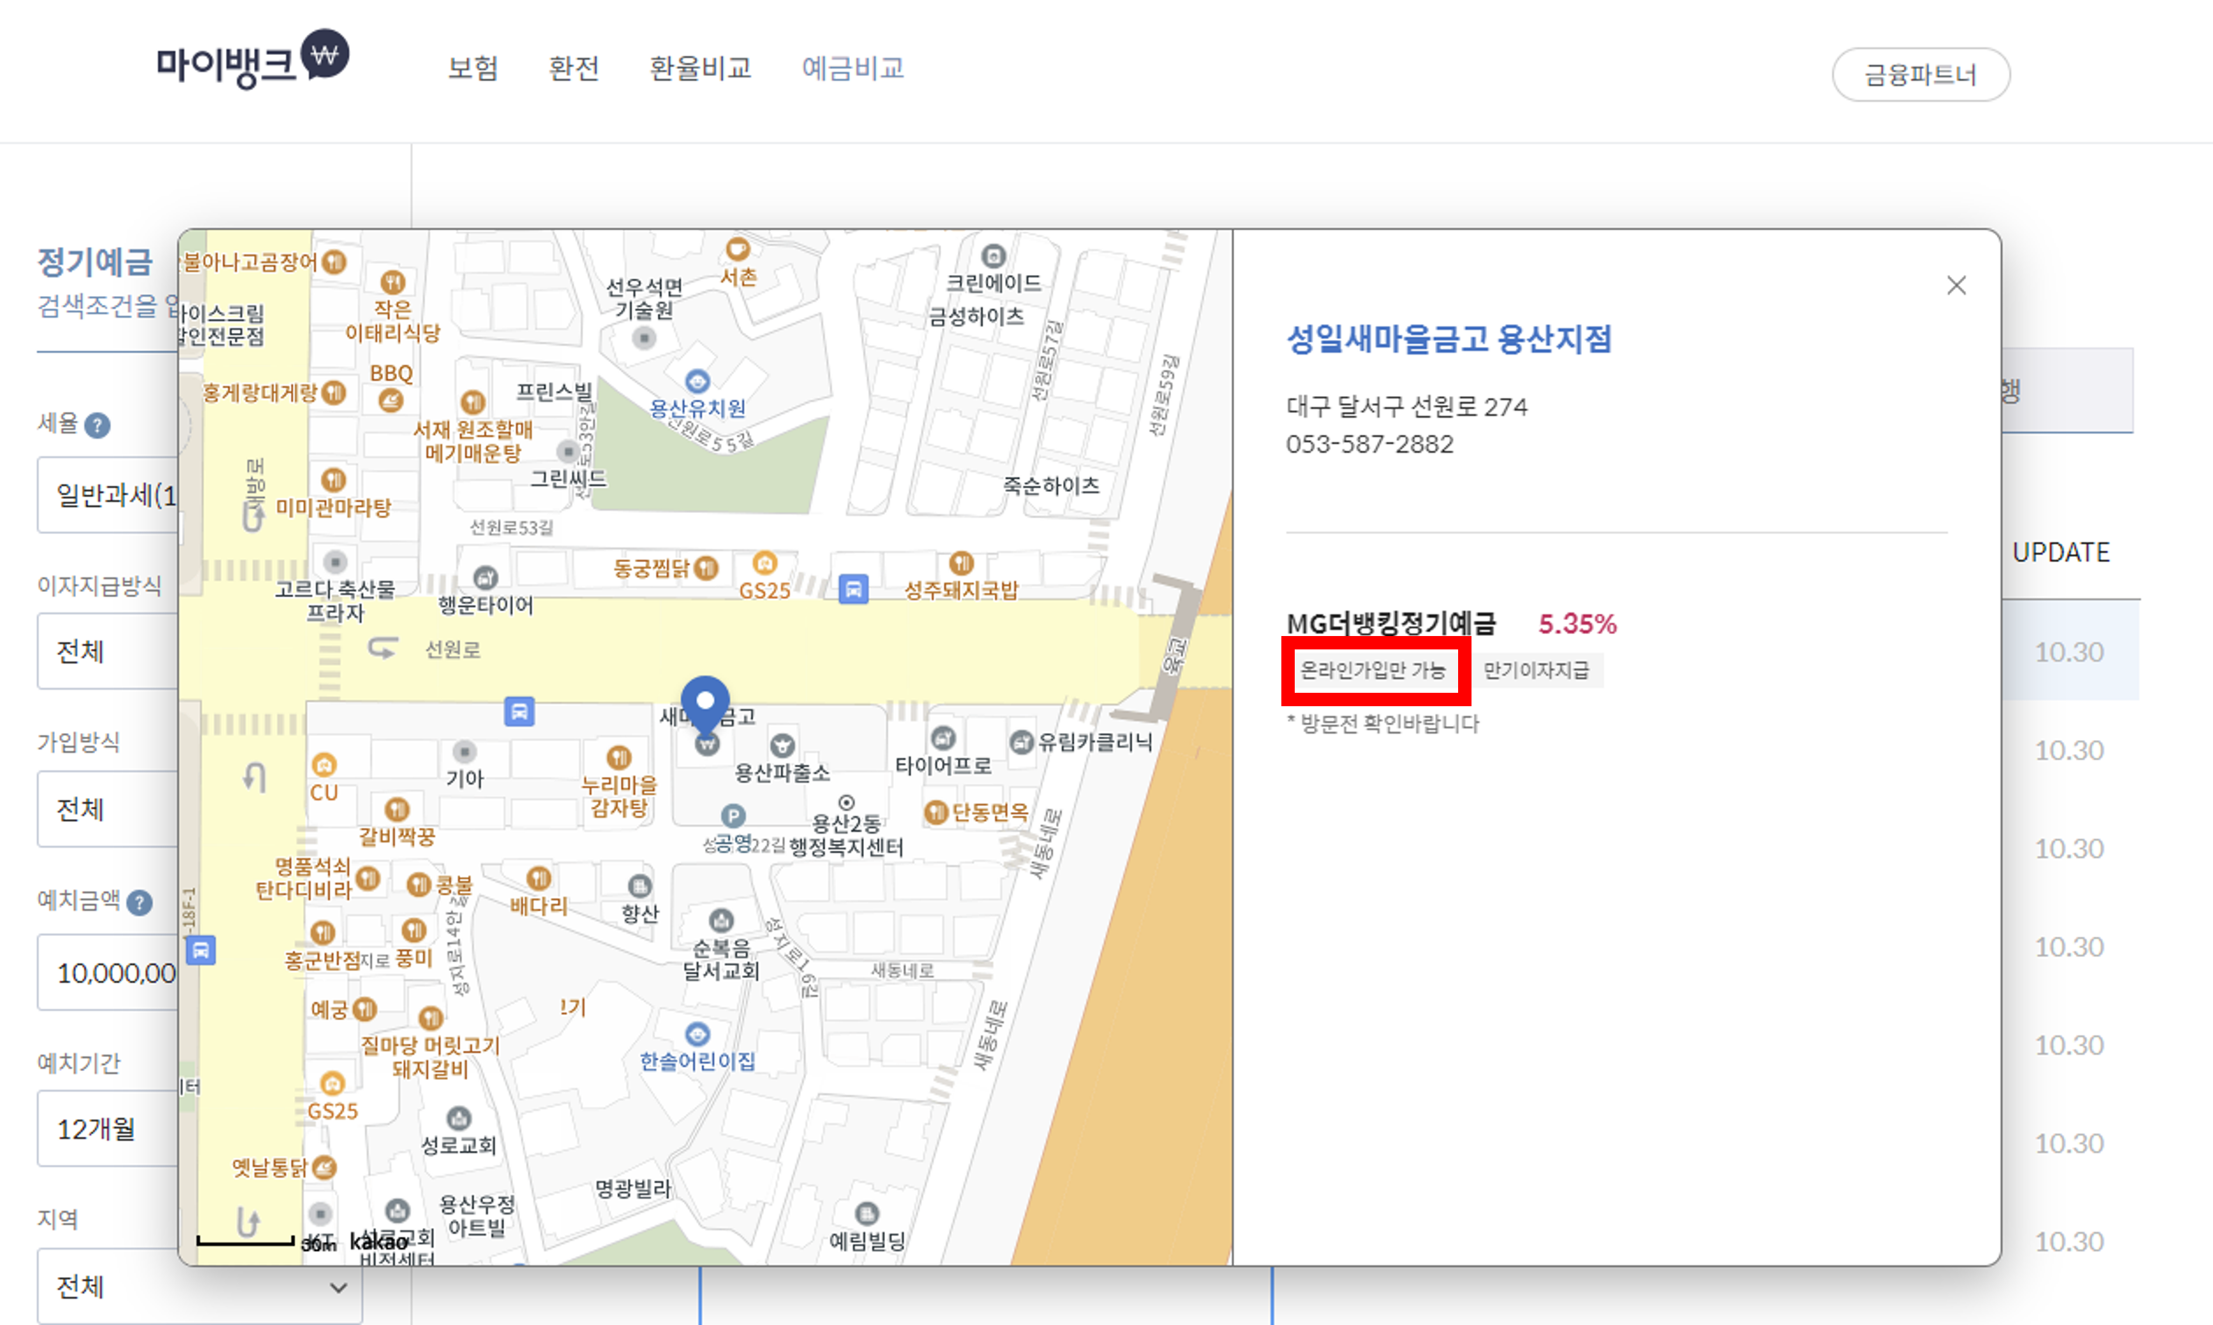Click the 온라인가입만 가능 tag
This screenshot has width=2213, height=1325.
1373,670
